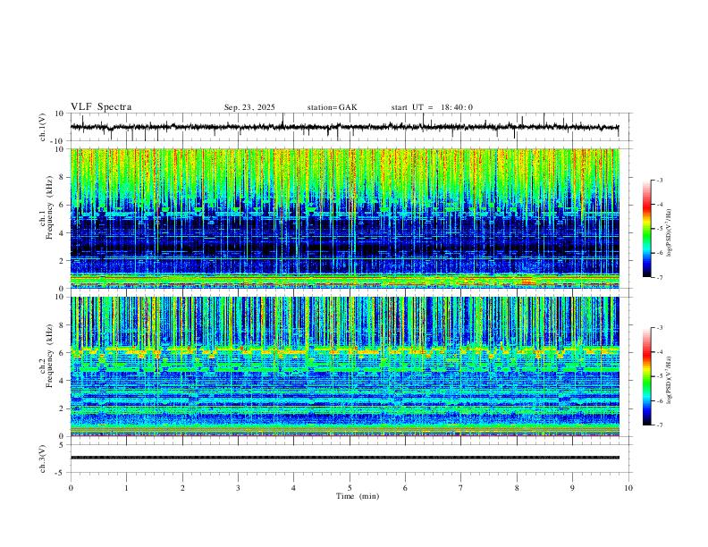Viewport: 708px width, 547px height.
Task: Click the "-5" tick on the upper colorbar
Action: [x=659, y=229]
